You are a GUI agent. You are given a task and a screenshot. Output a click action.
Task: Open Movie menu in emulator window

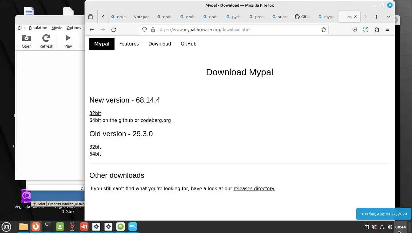[x=57, y=28]
